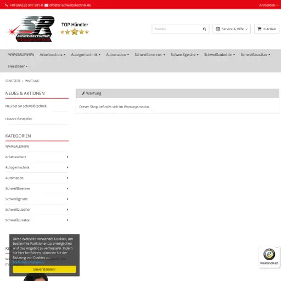Select %%%SALE%%% in Kategorien sidebar
Viewport: 281px width, 281px height.
click(x=17, y=147)
